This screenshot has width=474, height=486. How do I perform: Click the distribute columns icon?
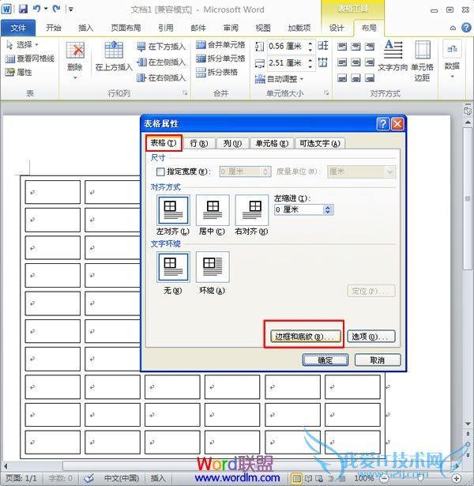coord(323,62)
